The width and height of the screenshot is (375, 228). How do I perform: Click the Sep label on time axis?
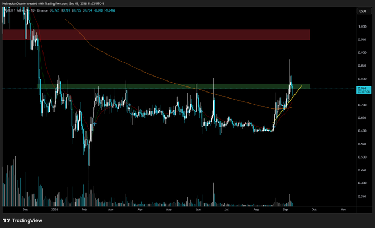click(285, 210)
